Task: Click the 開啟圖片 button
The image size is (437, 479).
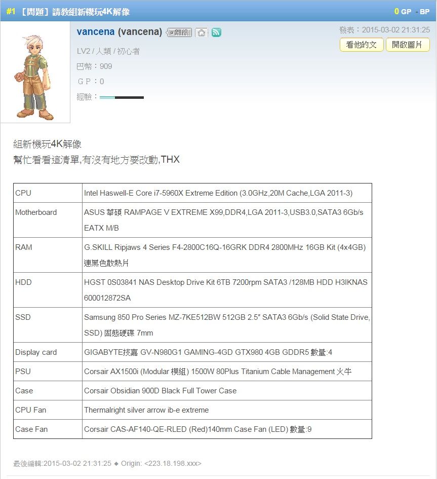Action: tap(408, 45)
